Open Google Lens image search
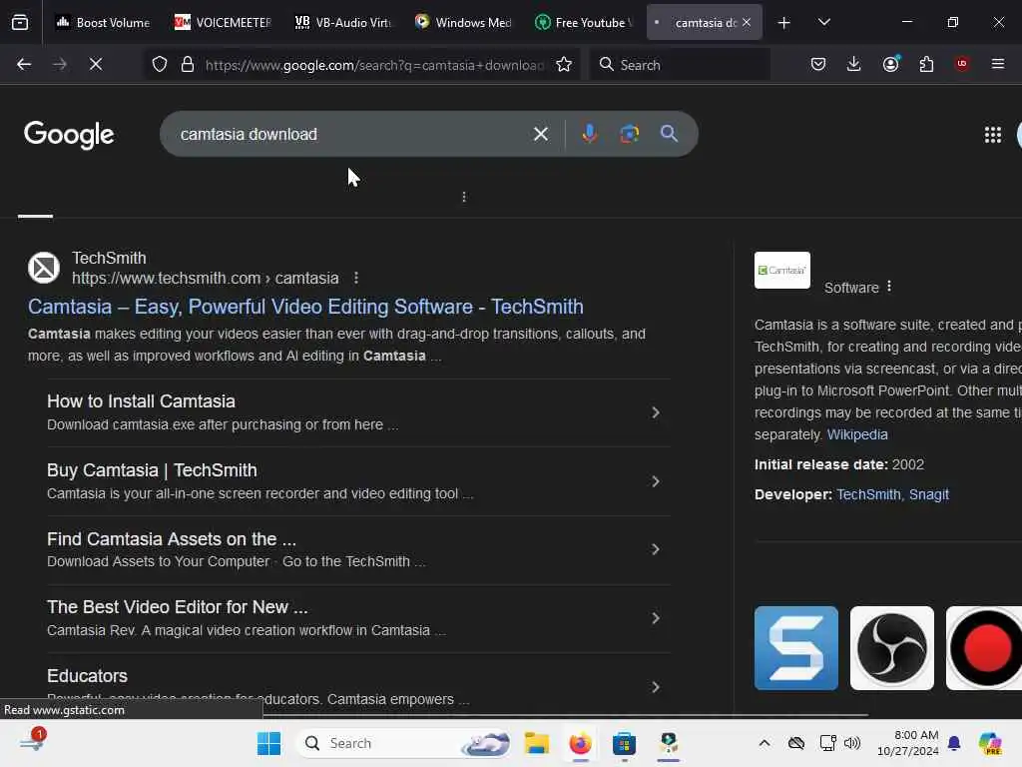This screenshot has width=1022, height=767. click(629, 134)
